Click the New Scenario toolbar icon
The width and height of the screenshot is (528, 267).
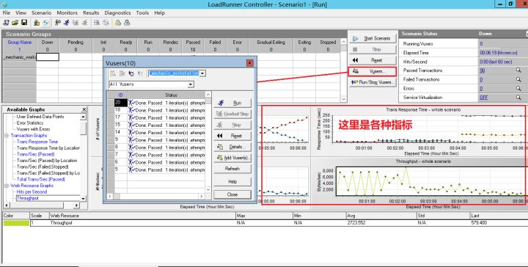(x=6, y=23)
